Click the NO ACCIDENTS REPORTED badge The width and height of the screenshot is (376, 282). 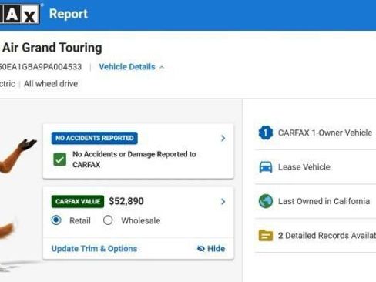(x=95, y=138)
